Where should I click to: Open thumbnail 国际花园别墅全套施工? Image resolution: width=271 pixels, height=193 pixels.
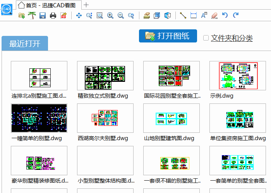click(172, 76)
